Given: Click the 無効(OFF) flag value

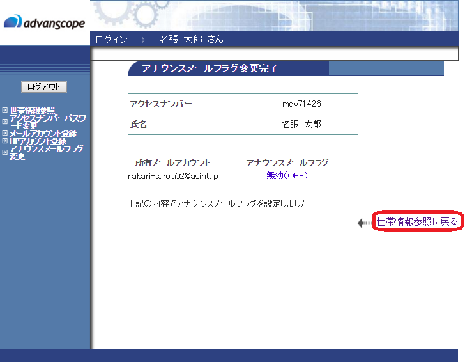Looking at the screenshot, I should tap(287, 175).
